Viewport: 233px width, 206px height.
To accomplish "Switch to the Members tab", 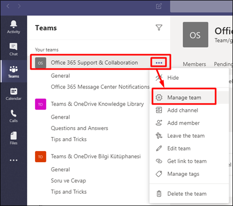I will (x=194, y=64).
